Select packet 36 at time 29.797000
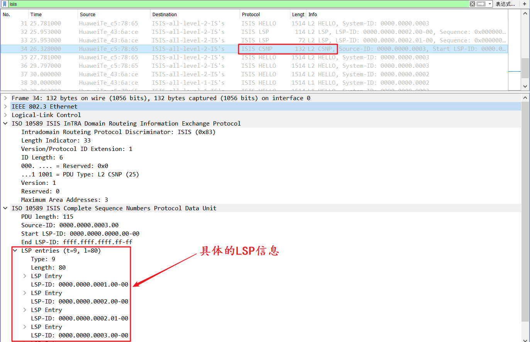 tap(254, 66)
